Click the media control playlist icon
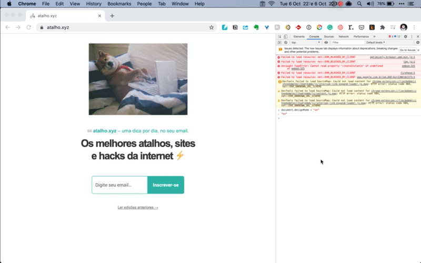421x263 pixels. click(393, 27)
